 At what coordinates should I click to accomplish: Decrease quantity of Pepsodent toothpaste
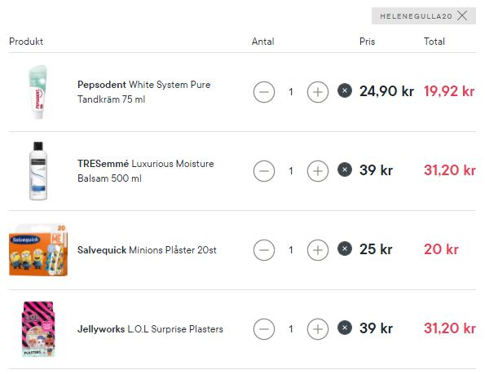coord(264,92)
